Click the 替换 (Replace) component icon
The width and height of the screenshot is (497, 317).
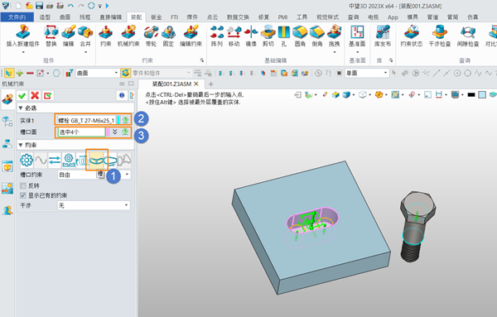tap(51, 32)
